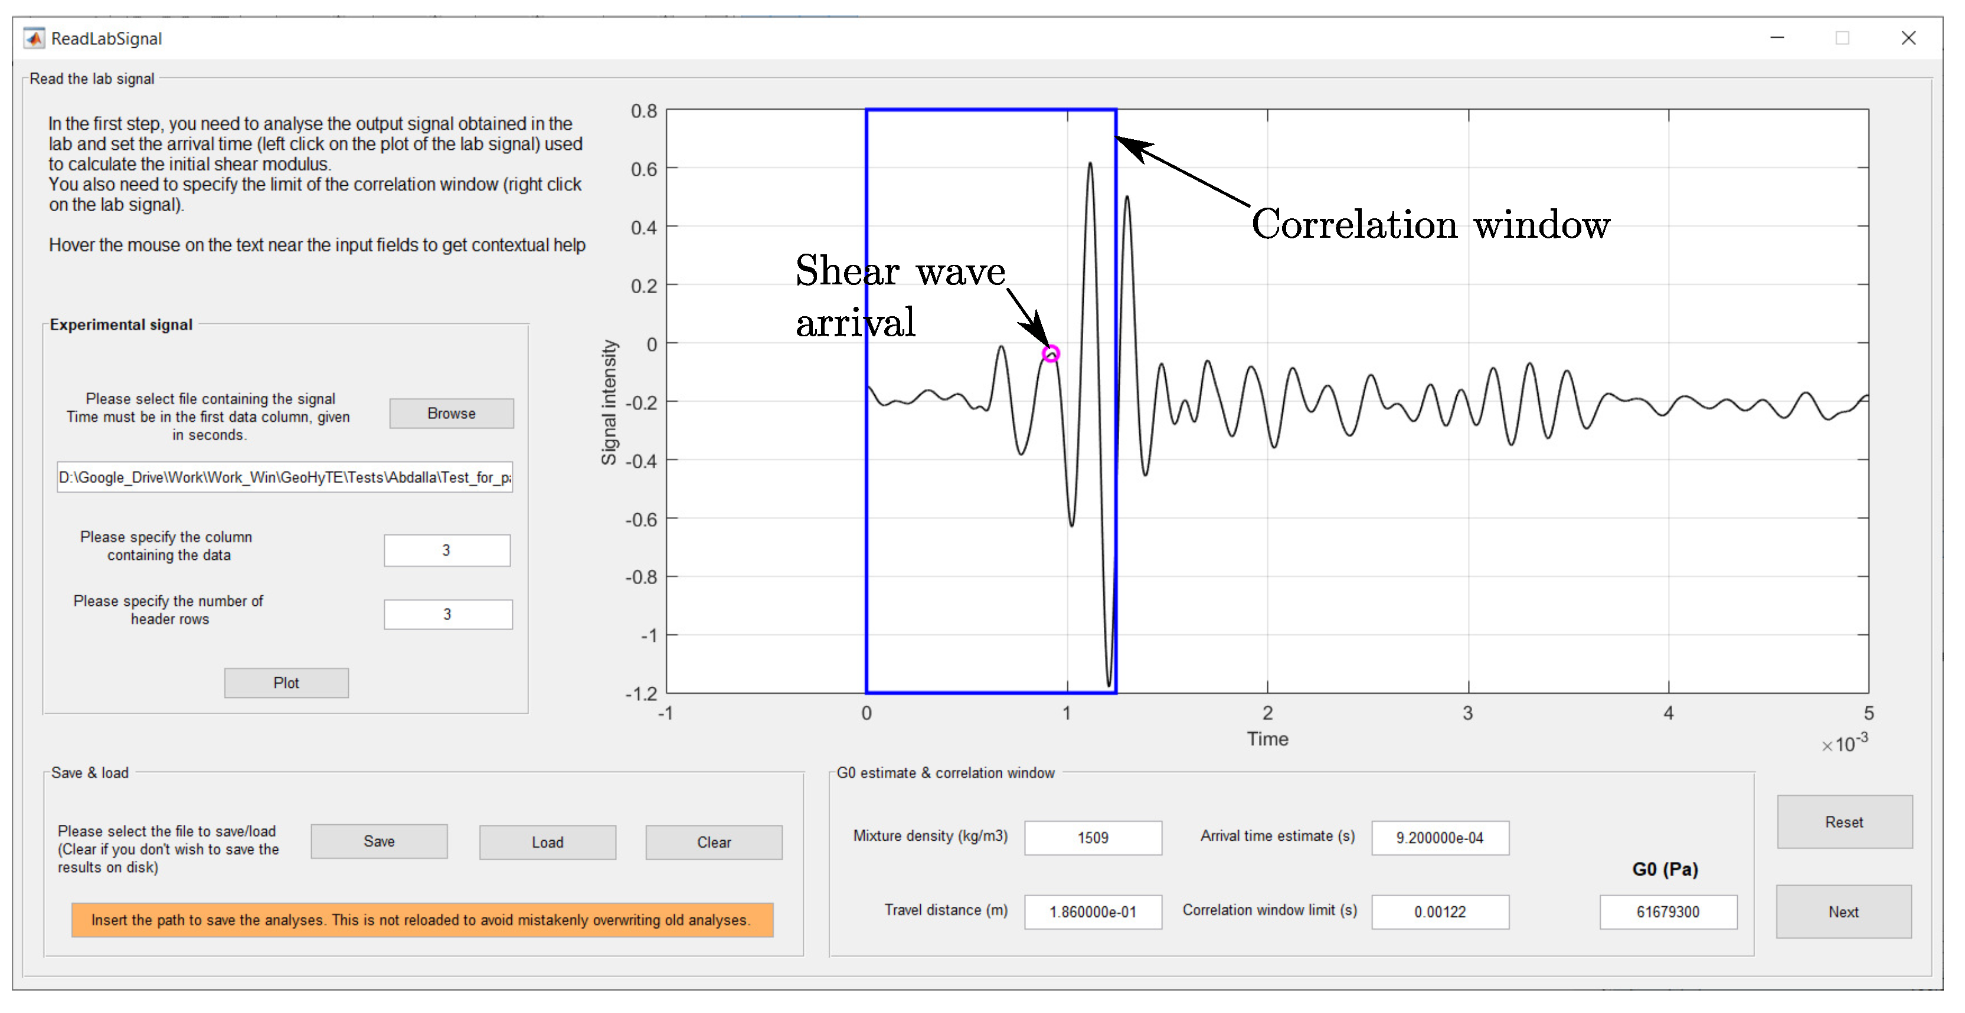This screenshot has width=1965, height=1013.
Task: Minimize the ReadLabSignal window
Action: 1777,38
